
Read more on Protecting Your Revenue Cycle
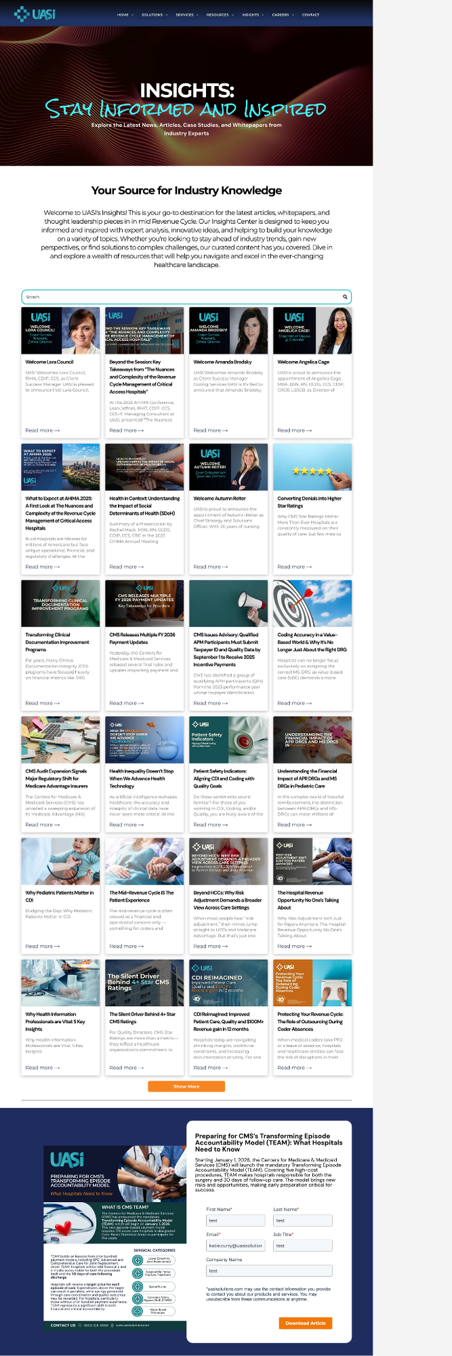[294, 1068]
